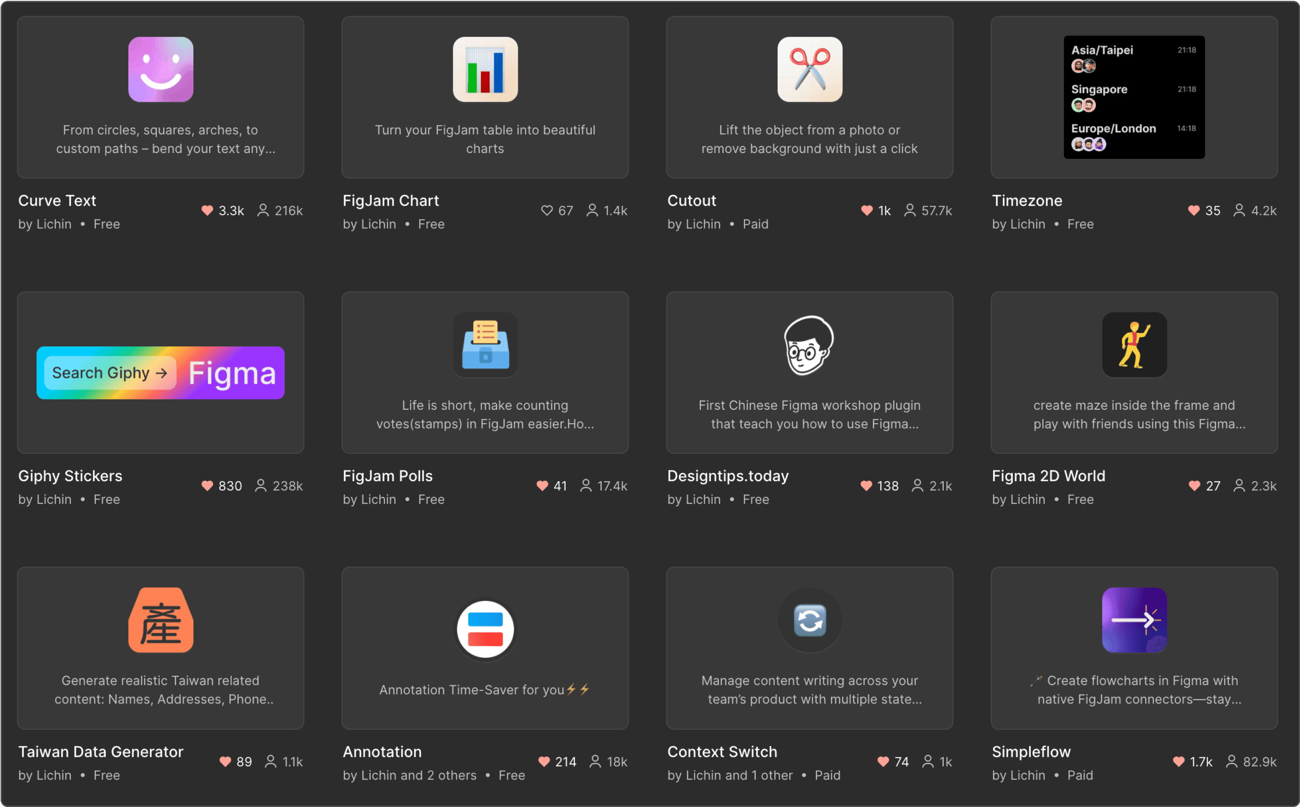Select the Giphy Stickers title
1300x807 pixels.
(70, 476)
